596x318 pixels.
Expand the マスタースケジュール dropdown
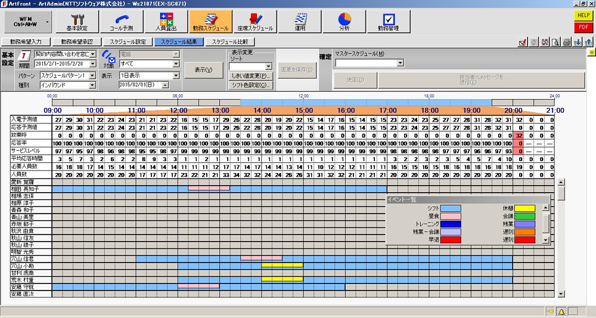401,63
